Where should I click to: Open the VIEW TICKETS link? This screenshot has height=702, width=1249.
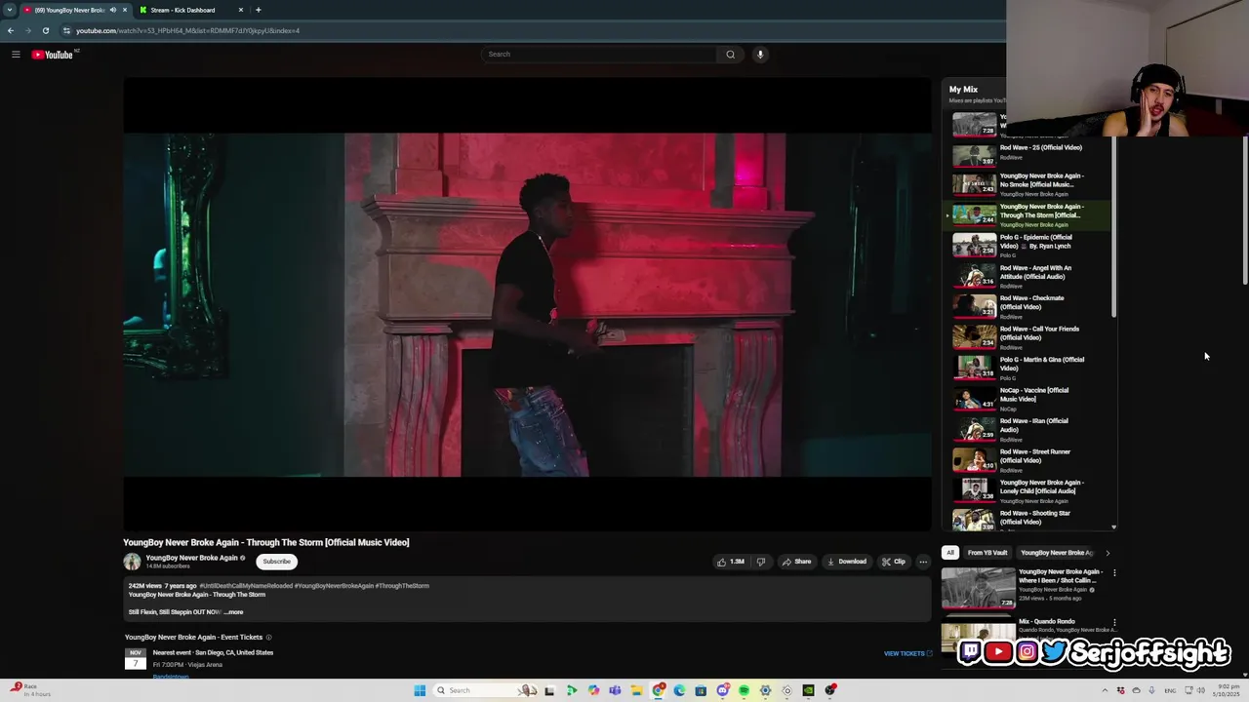click(907, 653)
